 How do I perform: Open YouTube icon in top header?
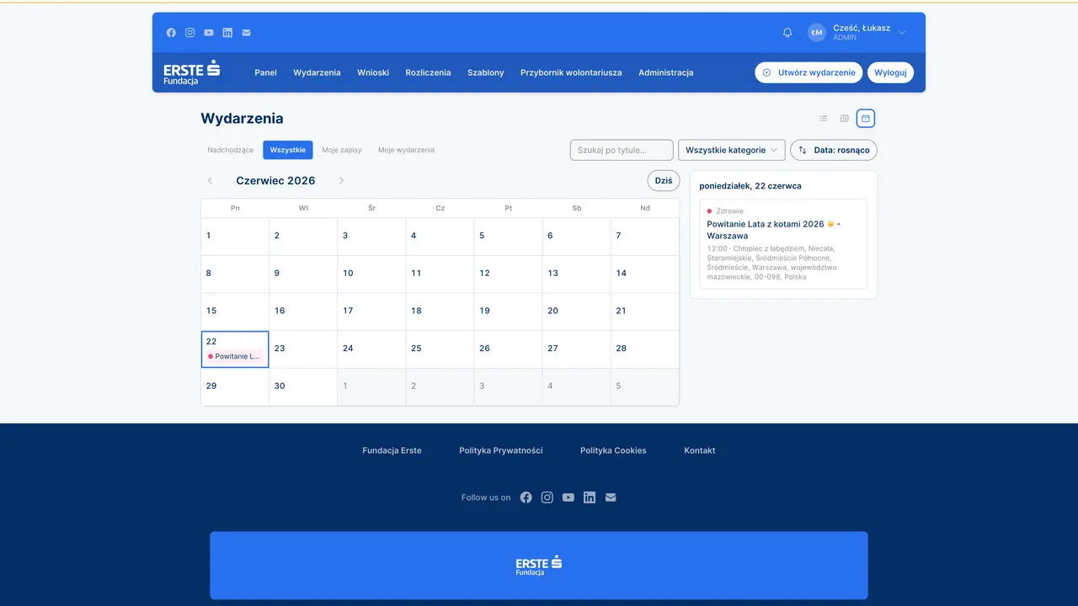209,33
